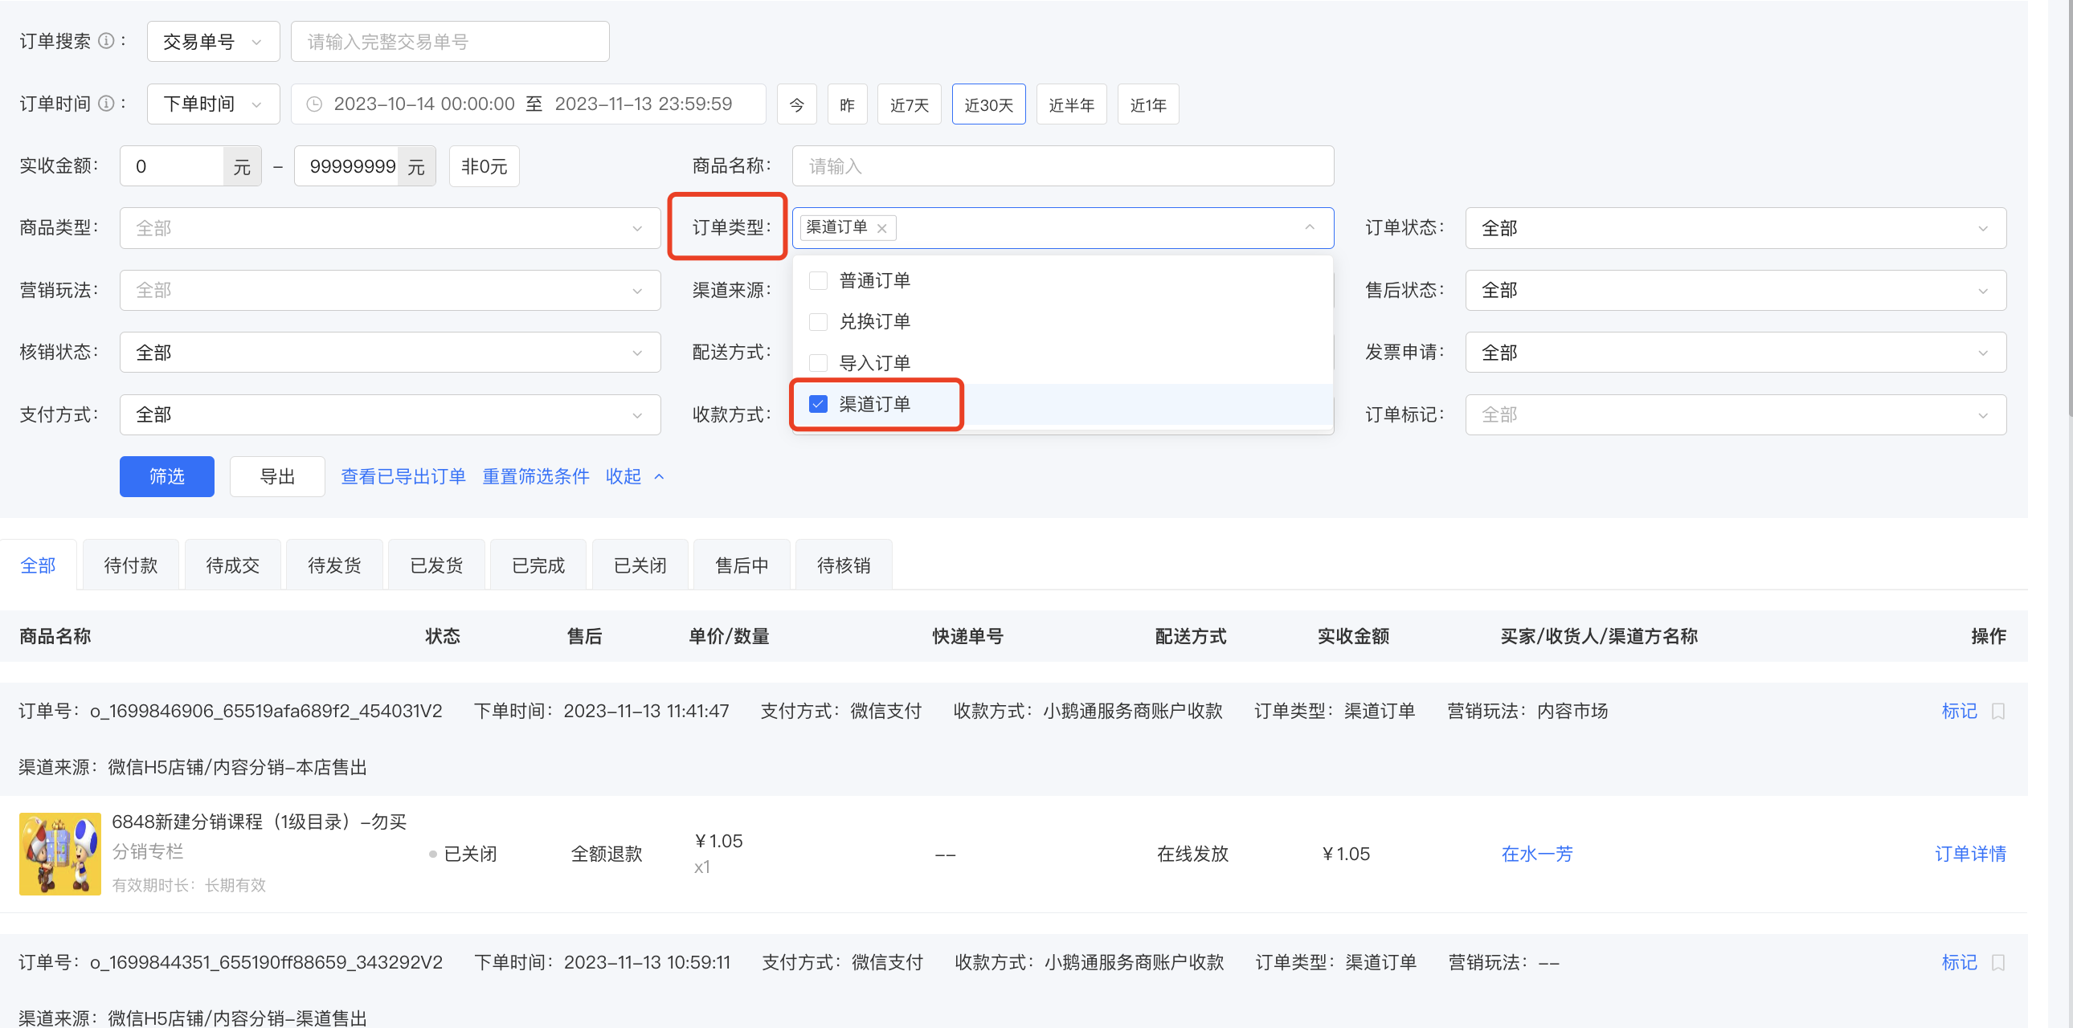2073x1028 pixels.
Task: Collapse the 订单类型 dropdown using up arrow
Action: [x=1310, y=227]
